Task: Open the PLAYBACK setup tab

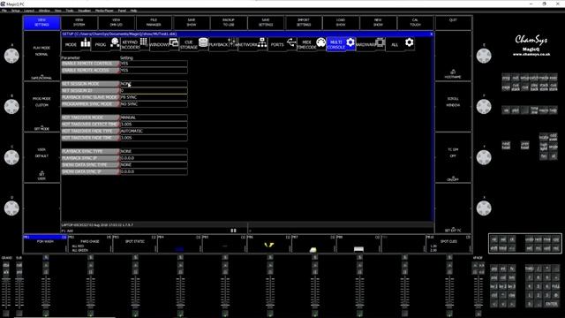Action: pos(223,44)
